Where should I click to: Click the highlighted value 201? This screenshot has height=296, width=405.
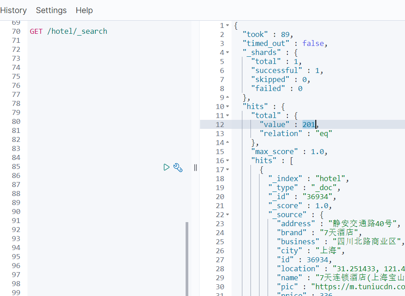coord(309,124)
